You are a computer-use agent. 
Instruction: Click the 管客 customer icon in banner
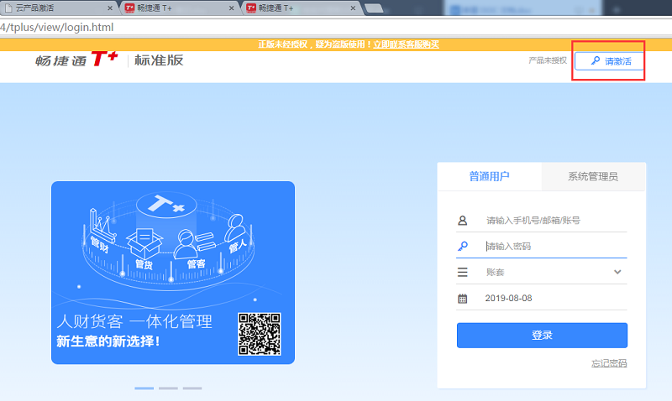pos(195,244)
